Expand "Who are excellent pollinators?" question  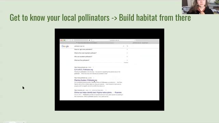[101, 57]
